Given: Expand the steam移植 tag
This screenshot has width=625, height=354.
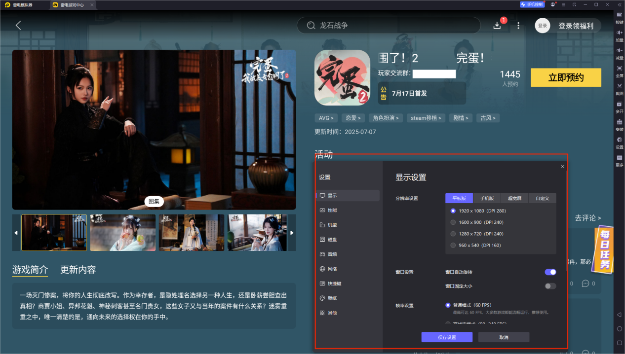Looking at the screenshot, I should point(426,118).
